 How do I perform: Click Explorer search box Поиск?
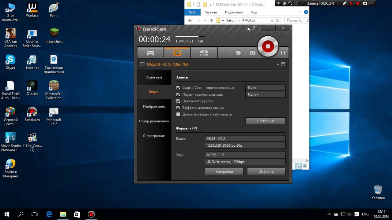pos(296,20)
